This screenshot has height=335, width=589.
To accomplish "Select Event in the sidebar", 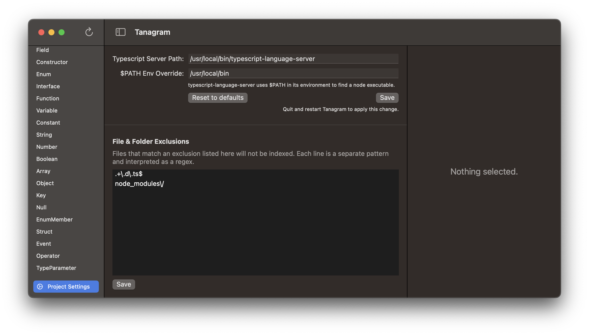I will pos(44,244).
